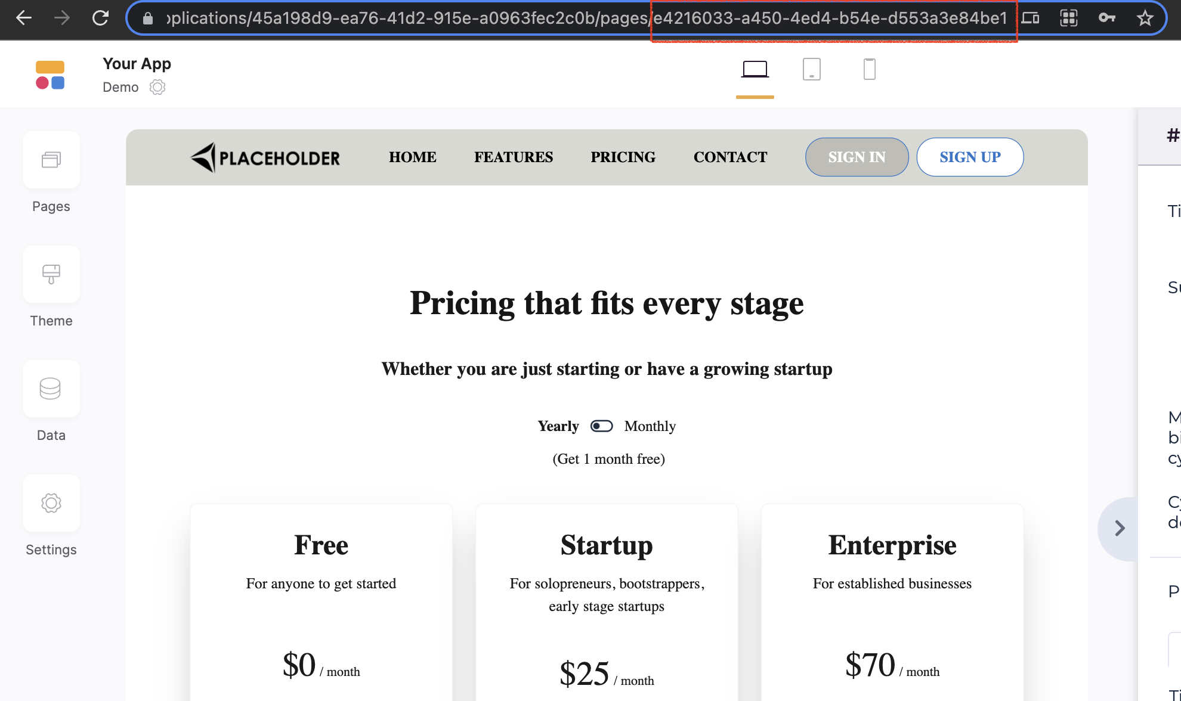Screen dimensions: 1181x701
Task: Open the browser extensions menu
Action: (1068, 18)
